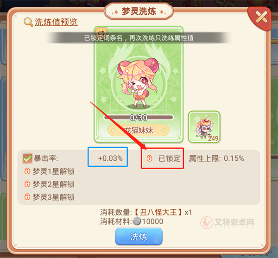Click the lock icon for 梦灵1星解锁
This screenshot has width=278, height=258.
pos(27,171)
